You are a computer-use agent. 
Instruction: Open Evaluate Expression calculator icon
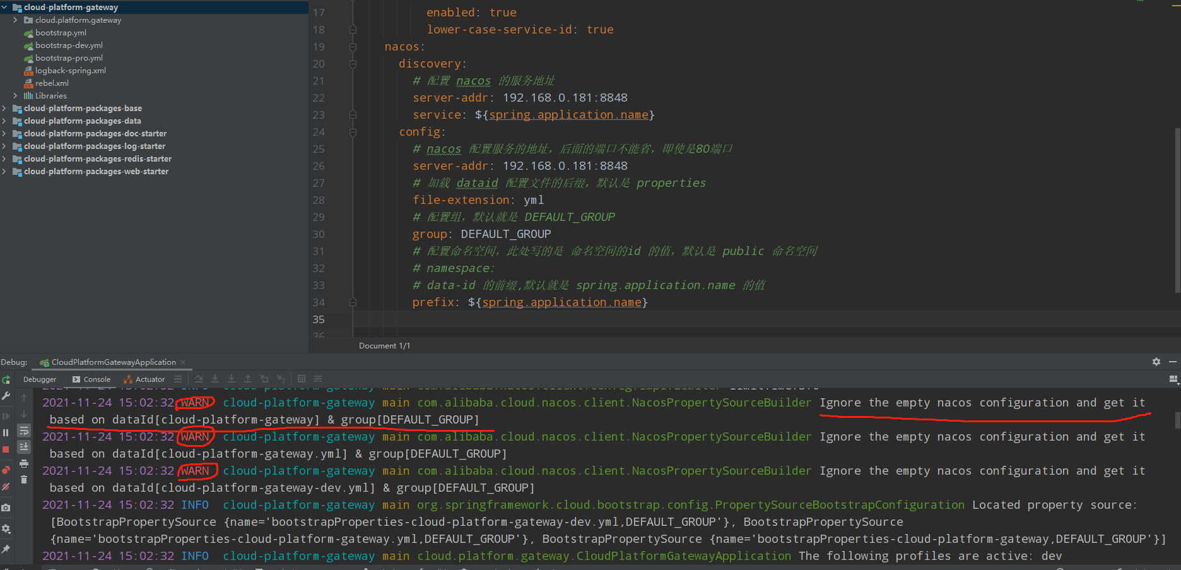(x=302, y=379)
